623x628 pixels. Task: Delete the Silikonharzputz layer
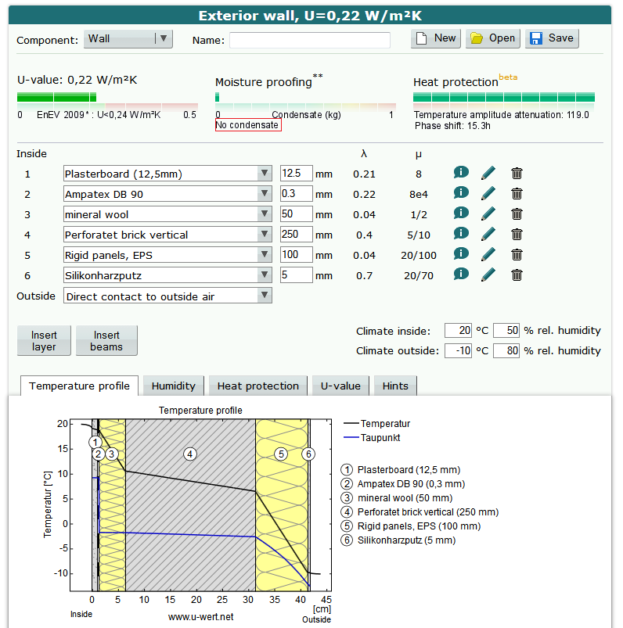(517, 275)
